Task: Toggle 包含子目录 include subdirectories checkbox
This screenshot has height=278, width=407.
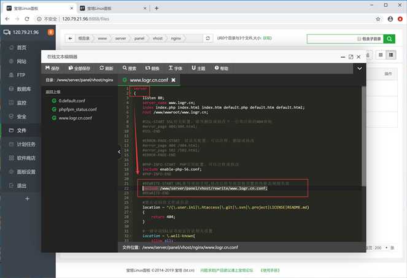Action: (359, 39)
